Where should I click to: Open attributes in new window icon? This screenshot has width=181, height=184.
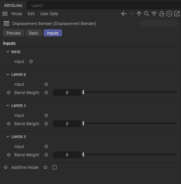coord(177,14)
